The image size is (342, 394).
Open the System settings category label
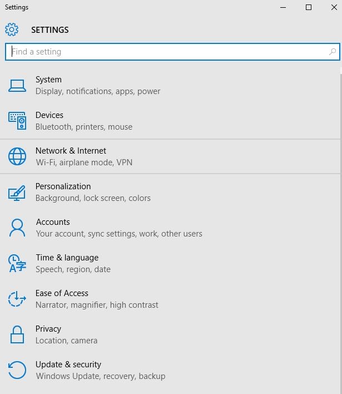48,80
